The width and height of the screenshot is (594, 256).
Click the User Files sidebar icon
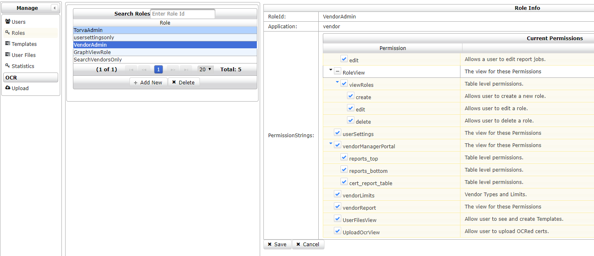tap(8, 55)
